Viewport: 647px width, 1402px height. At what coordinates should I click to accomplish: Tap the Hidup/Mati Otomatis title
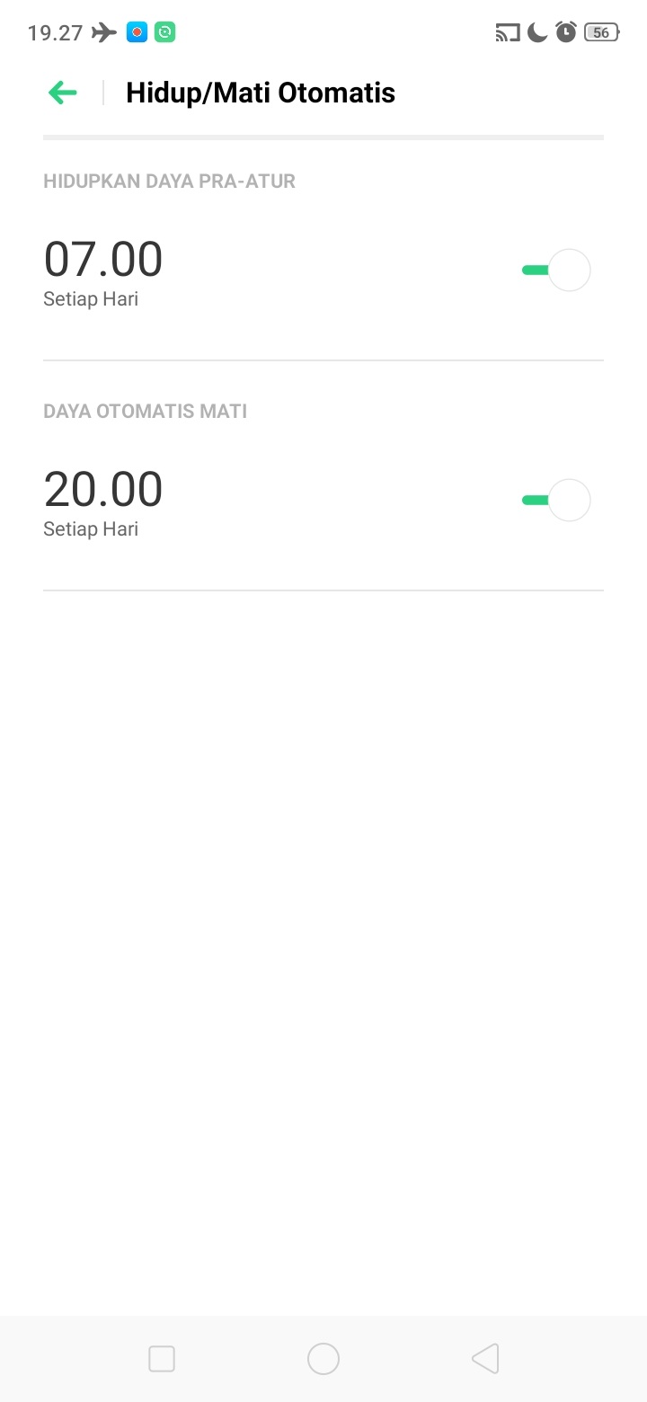click(261, 93)
